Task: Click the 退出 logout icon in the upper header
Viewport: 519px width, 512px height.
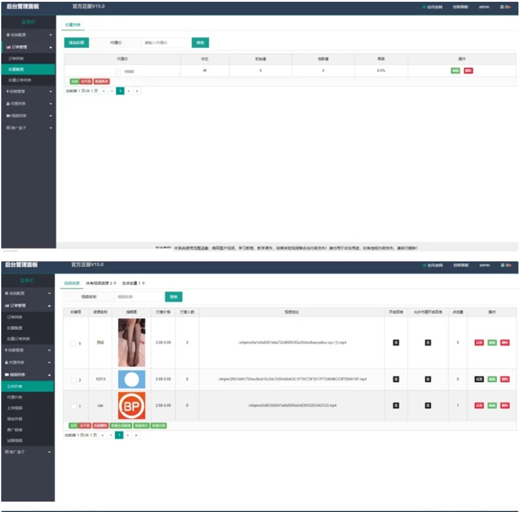Action: click(503, 7)
